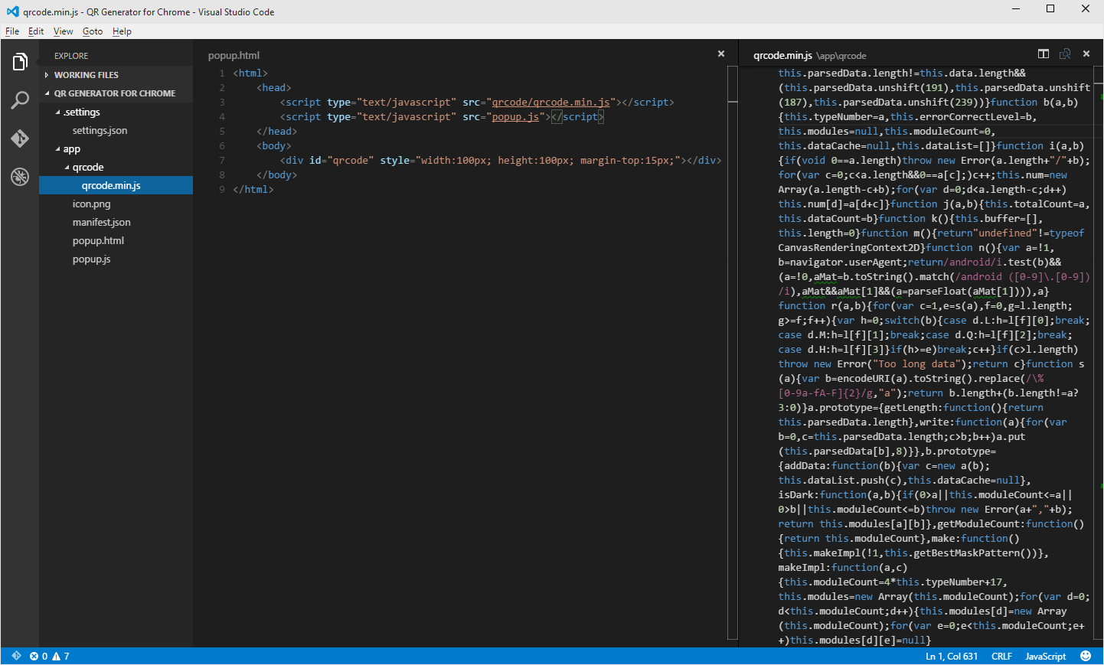Screen dimensions: 1104x665
Task: Collapse the .settings folder
Action: (116, 112)
